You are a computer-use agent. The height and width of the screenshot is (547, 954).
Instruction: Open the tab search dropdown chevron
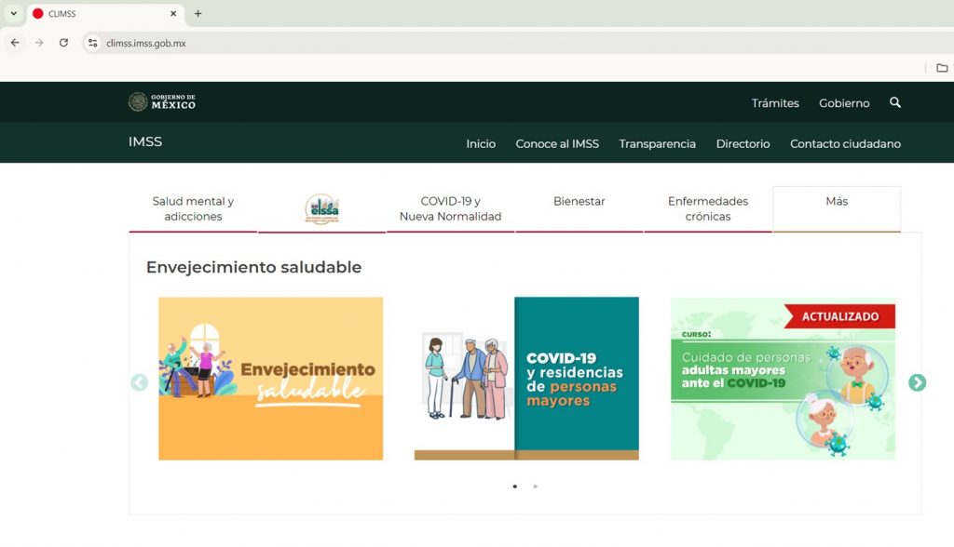point(13,13)
